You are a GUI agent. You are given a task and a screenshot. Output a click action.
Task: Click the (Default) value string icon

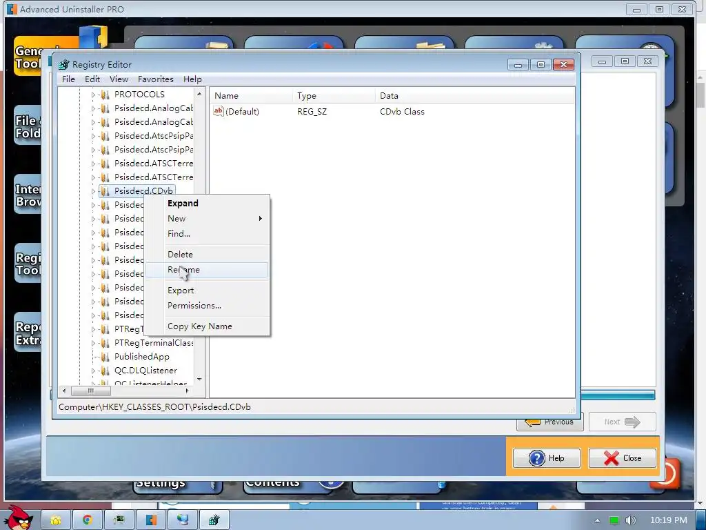[x=219, y=111]
